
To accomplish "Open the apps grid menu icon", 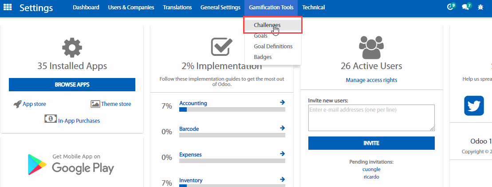I will point(8,8).
